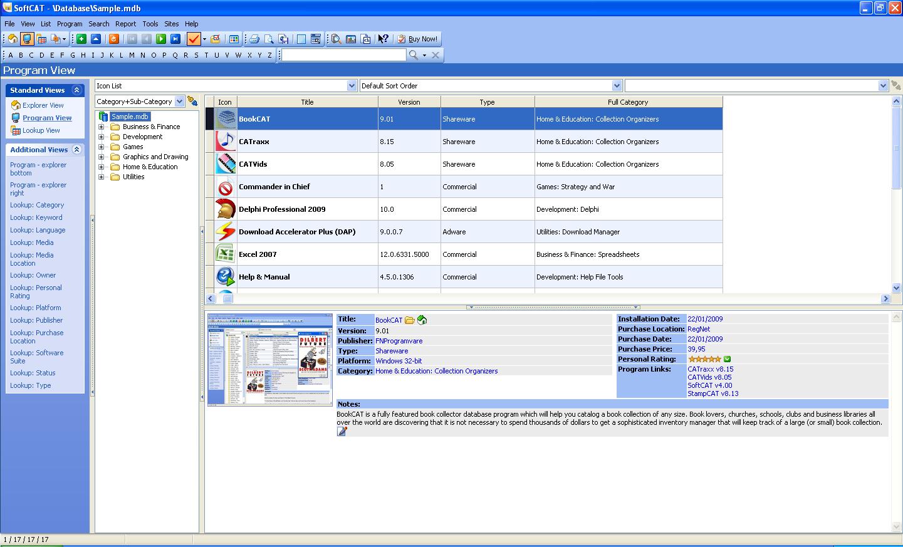Viewport: 903px width, 547px height.
Task: Click the program list vertical scrollbar
Action: 896,195
